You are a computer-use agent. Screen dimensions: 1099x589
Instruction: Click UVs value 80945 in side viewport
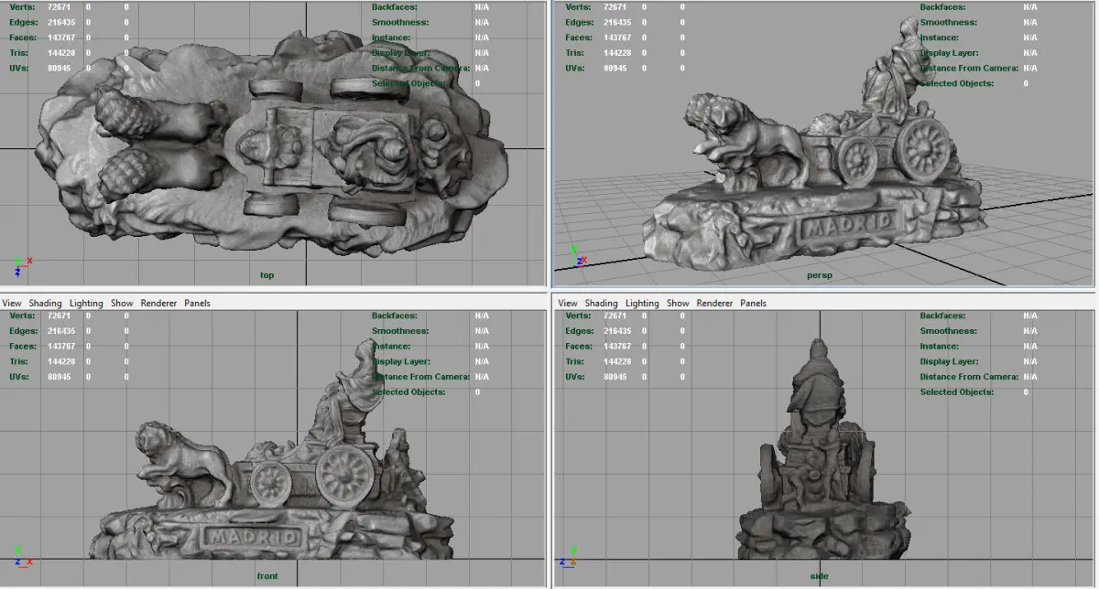pyautogui.click(x=615, y=377)
